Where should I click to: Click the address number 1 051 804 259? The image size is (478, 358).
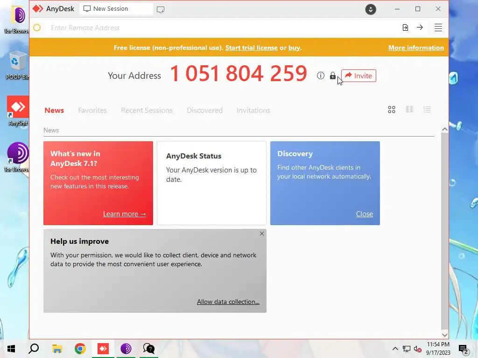coord(239,74)
